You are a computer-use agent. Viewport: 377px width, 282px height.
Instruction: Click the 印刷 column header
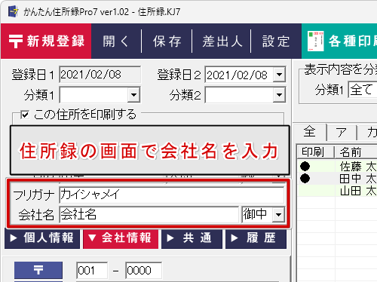tap(316, 152)
